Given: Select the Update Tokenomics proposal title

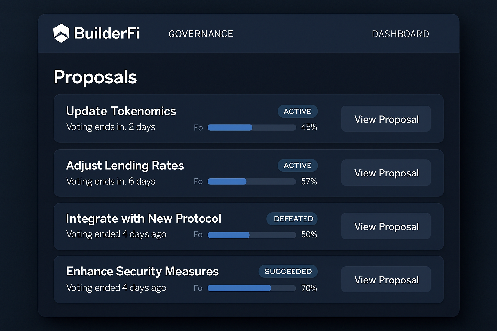Looking at the screenshot, I should click(x=121, y=111).
